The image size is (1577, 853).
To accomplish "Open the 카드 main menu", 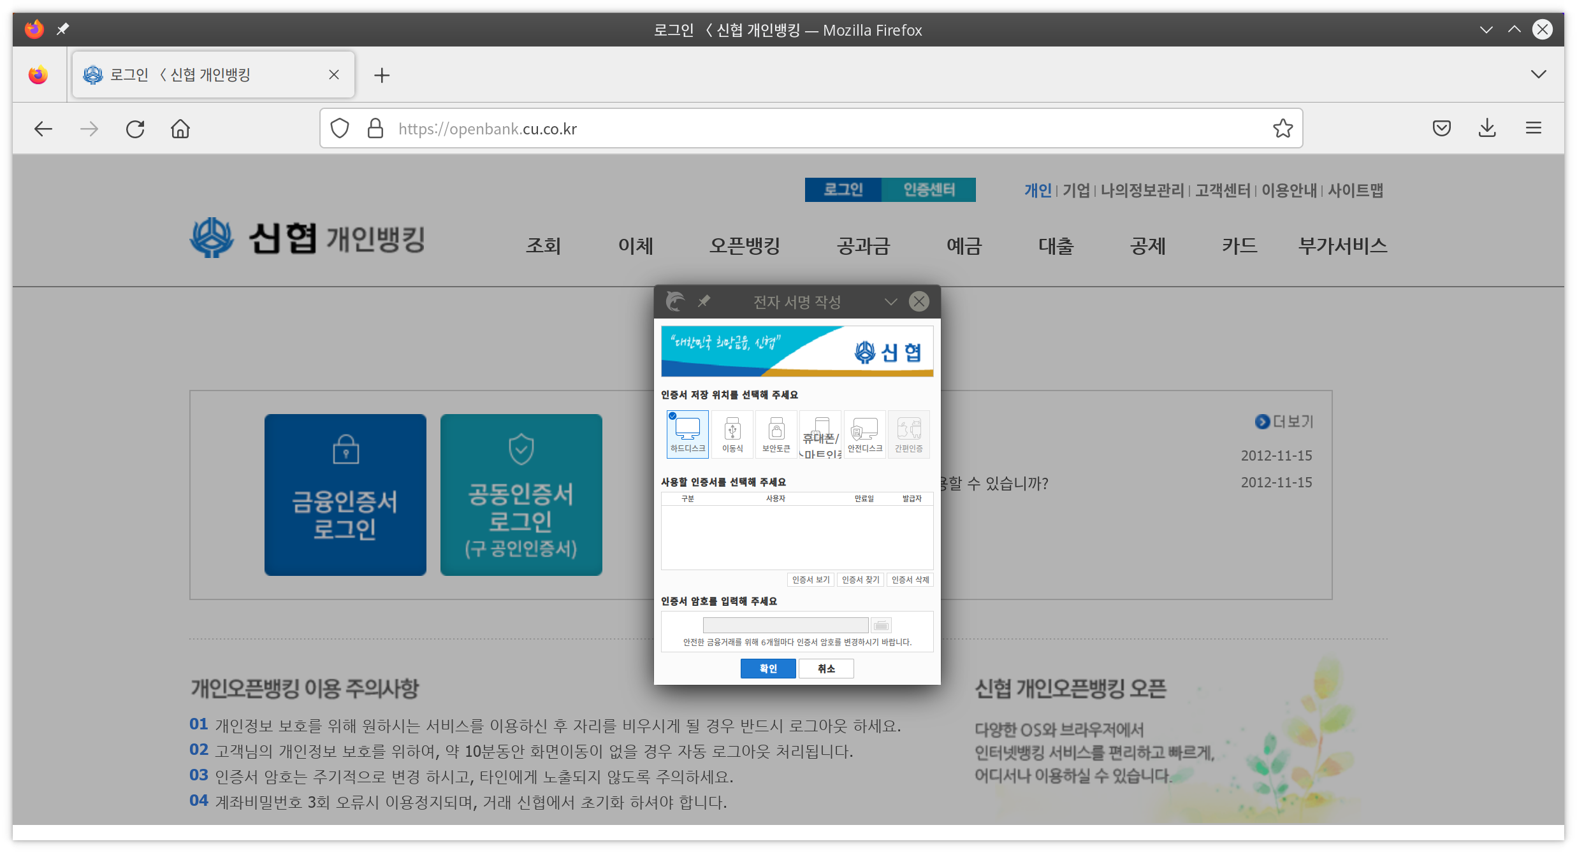I will tap(1239, 246).
